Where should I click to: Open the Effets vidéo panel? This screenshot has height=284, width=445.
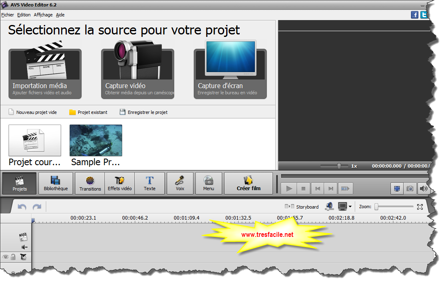point(120,184)
